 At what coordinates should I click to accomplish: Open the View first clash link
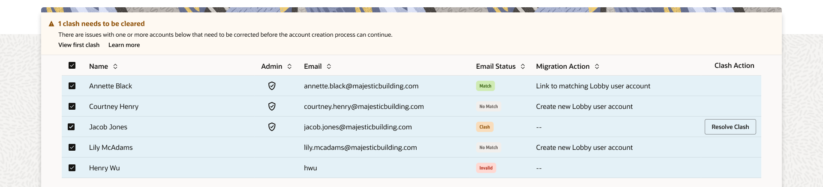tap(79, 45)
